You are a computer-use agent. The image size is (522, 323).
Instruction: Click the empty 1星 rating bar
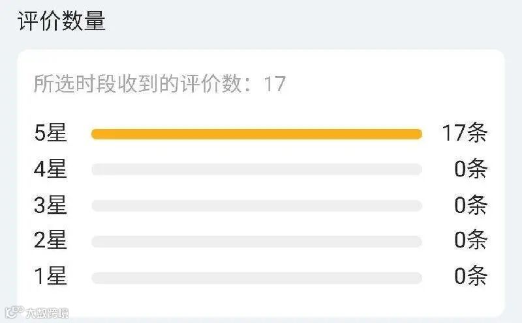coord(256,278)
